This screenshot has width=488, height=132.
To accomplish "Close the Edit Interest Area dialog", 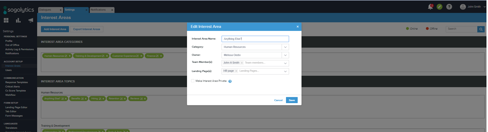I will click(297, 27).
